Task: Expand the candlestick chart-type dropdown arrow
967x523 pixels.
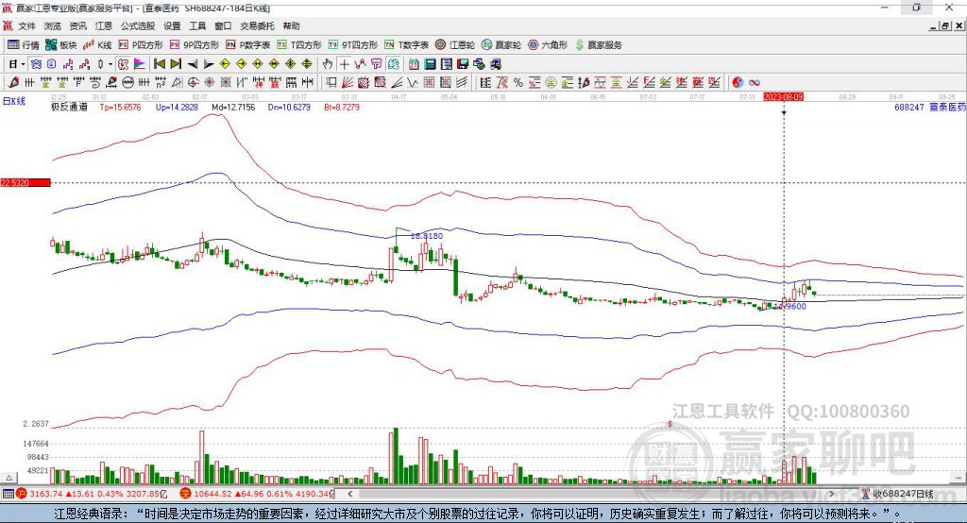Action: click(x=110, y=64)
